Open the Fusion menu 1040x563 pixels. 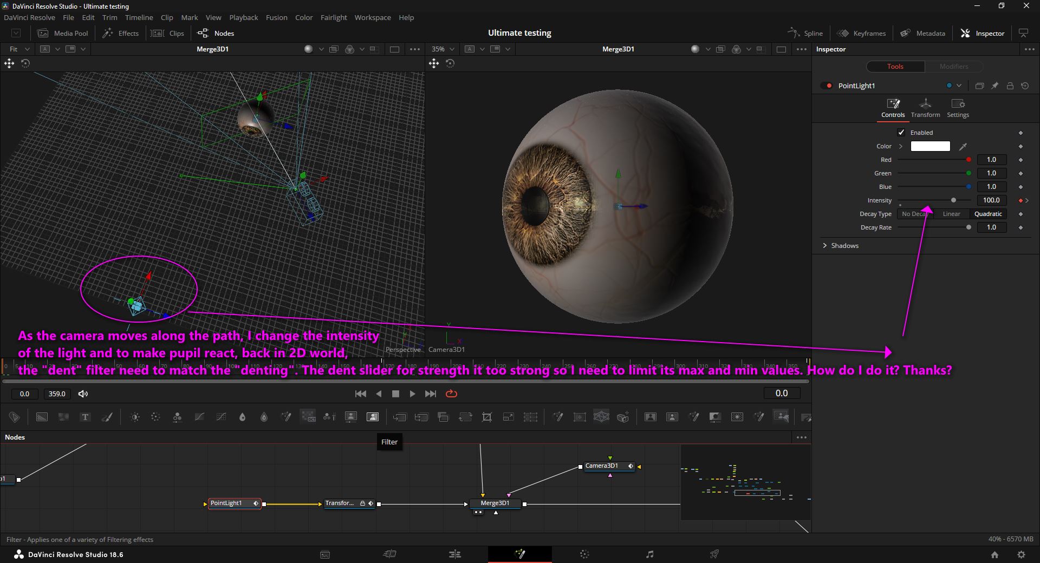[276, 17]
